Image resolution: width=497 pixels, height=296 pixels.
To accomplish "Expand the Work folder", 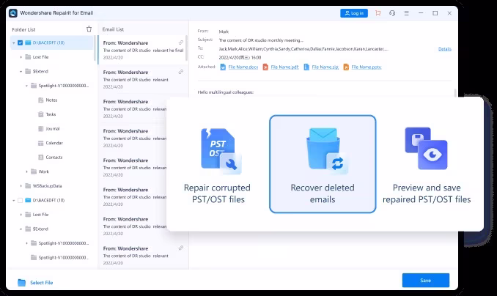I will (x=26, y=171).
